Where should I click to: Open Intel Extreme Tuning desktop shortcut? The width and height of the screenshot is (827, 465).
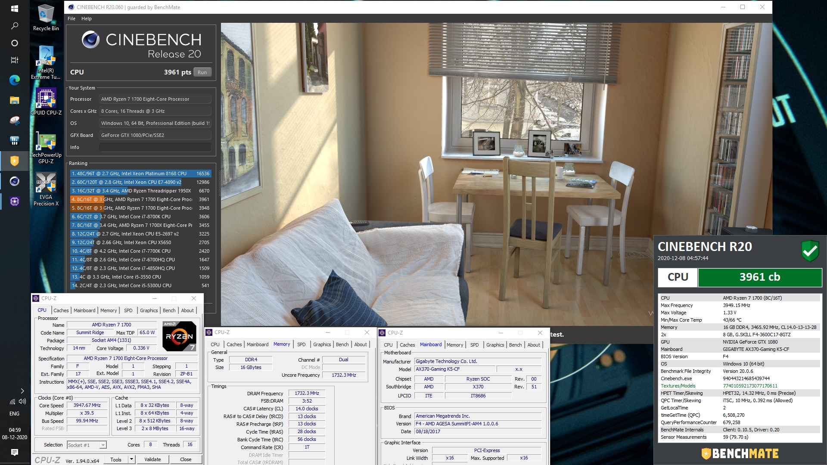pyautogui.click(x=46, y=63)
